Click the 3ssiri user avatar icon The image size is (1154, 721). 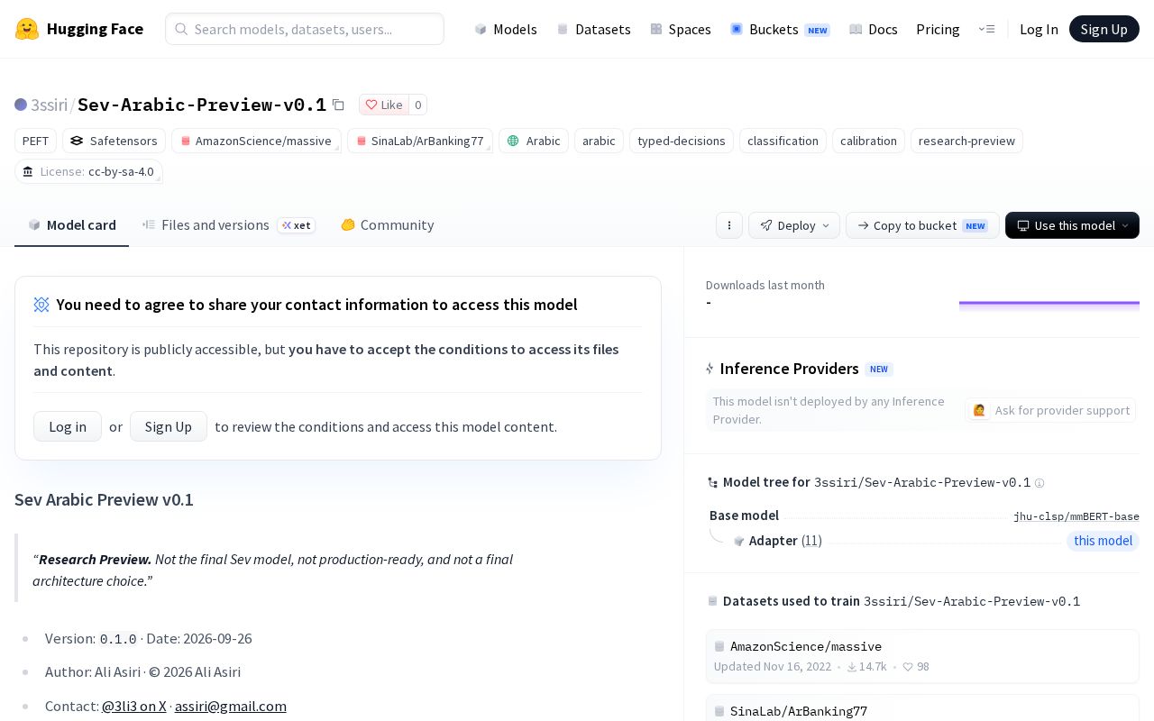click(x=21, y=105)
